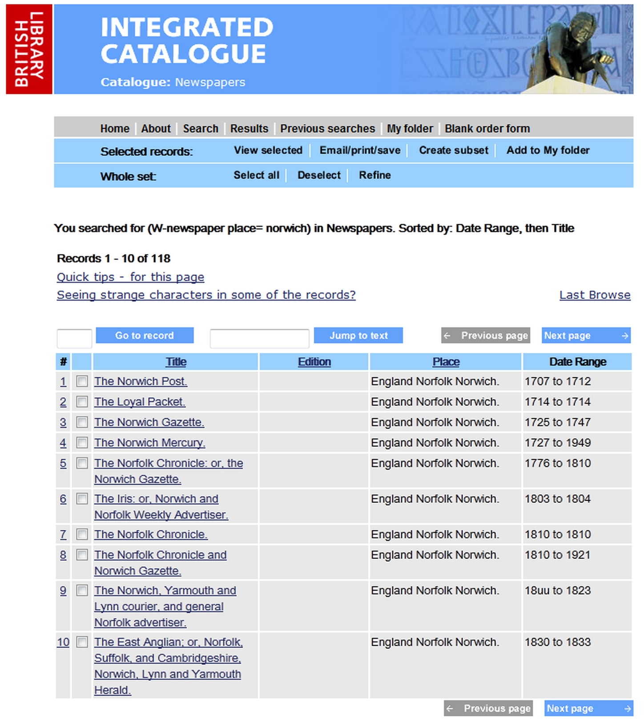Tick checkbox for Norfolk Chronicle: or, the Norwich Gazette
This screenshot has width=644, height=724.
pyautogui.click(x=82, y=463)
